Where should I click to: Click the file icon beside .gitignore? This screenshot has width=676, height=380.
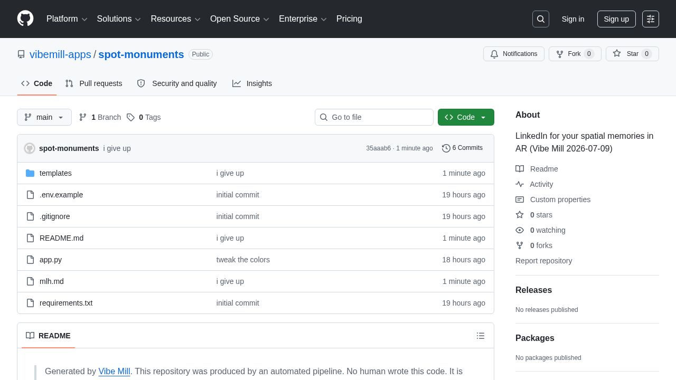(x=30, y=216)
